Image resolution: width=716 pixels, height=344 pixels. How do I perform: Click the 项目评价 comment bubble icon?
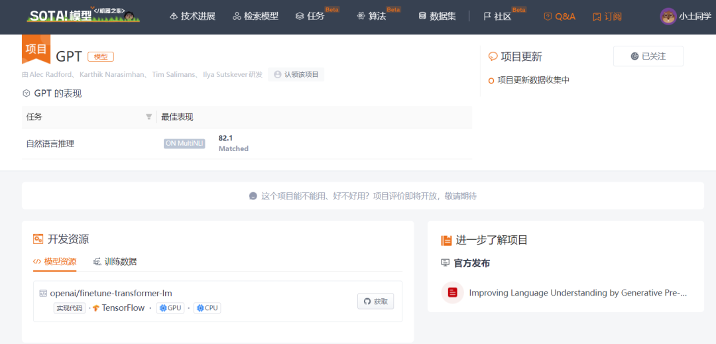[253, 196]
